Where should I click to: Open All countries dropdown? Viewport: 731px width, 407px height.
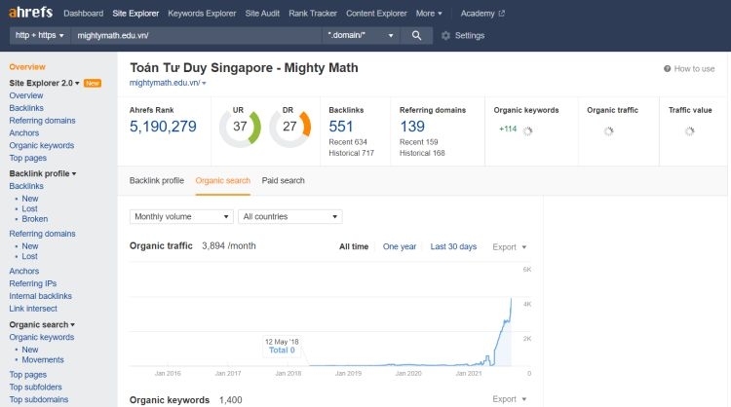290,216
